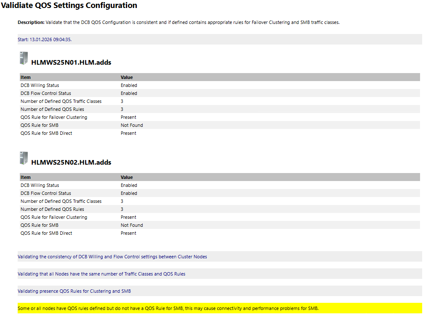
Task: Click Number of Defined QOS Traffic Classes in N01
Action: pos(61,101)
